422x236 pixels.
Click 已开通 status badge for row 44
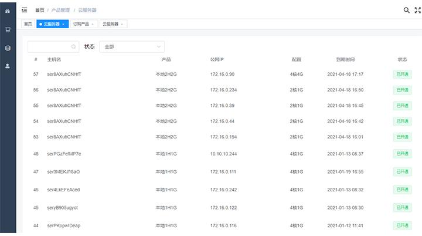[402, 225]
